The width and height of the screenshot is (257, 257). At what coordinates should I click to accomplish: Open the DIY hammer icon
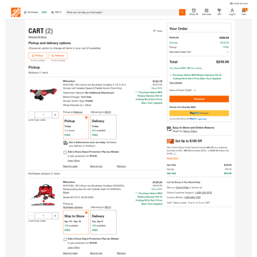[219, 10]
